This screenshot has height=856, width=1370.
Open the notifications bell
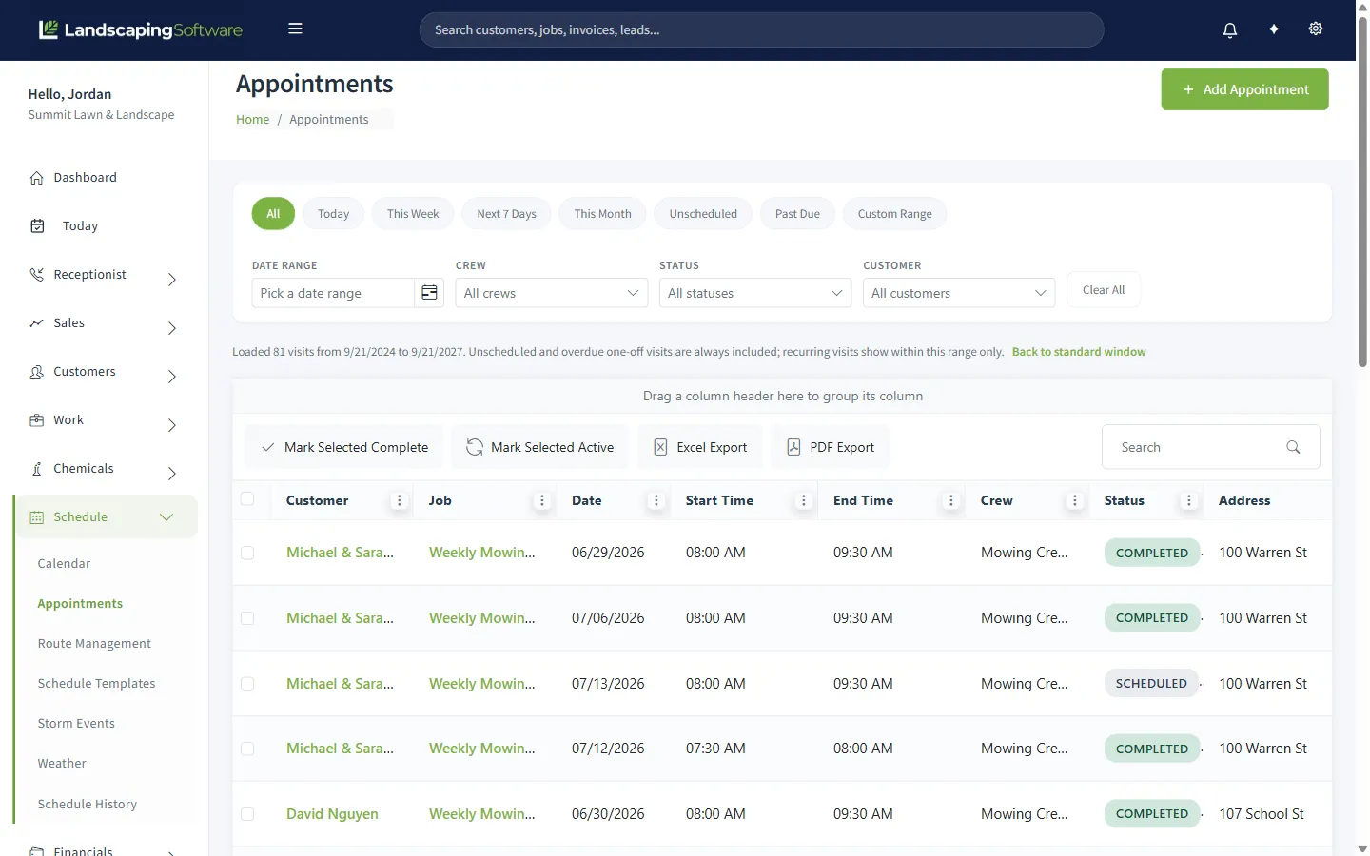tap(1229, 29)
